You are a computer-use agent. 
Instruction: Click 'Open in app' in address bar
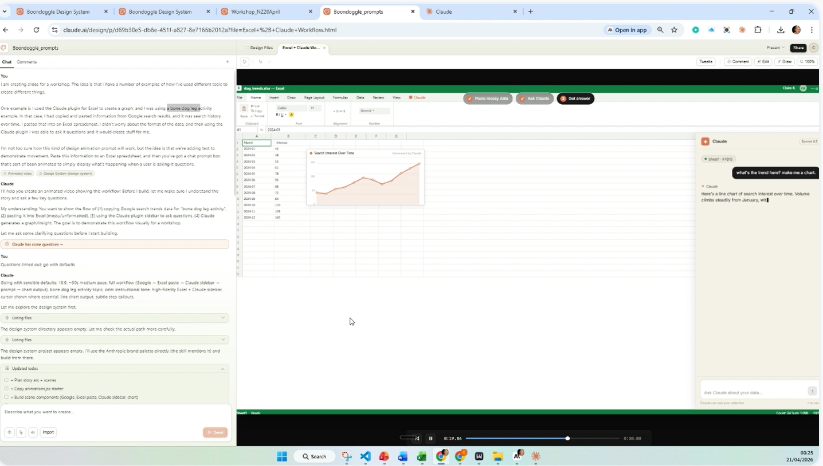pos(627,30)
